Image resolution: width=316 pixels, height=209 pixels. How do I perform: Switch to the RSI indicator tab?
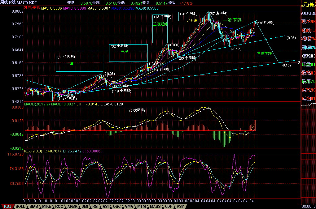(x=95, y=207)
